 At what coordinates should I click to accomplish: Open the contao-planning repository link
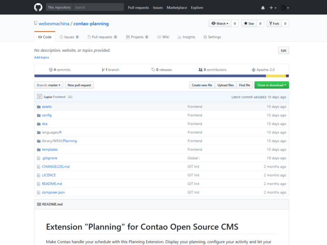tap(91, 24)
